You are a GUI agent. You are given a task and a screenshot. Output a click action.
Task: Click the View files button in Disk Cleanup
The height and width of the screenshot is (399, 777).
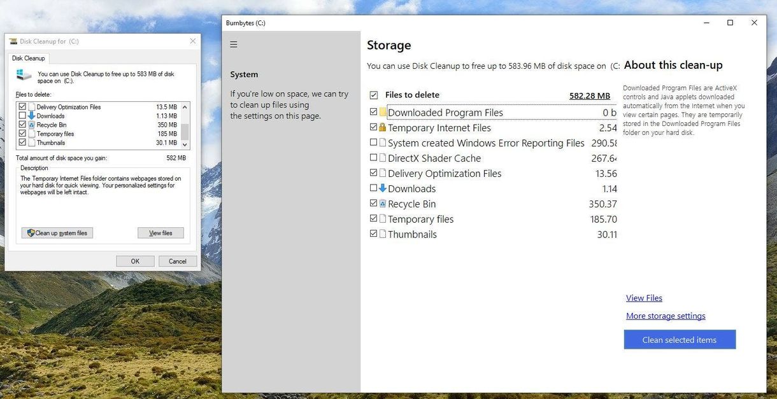pos(160,233)
